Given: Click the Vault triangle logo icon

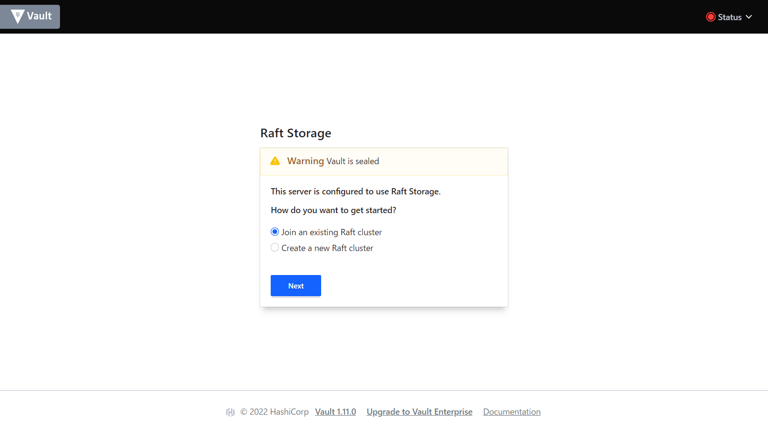Looking at the screenshot, I should [x=18, y=16].
